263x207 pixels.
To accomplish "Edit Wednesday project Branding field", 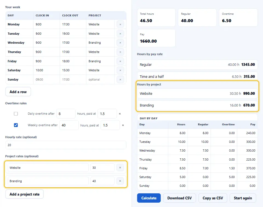I will pyautogui.click(x=100, y=43).
